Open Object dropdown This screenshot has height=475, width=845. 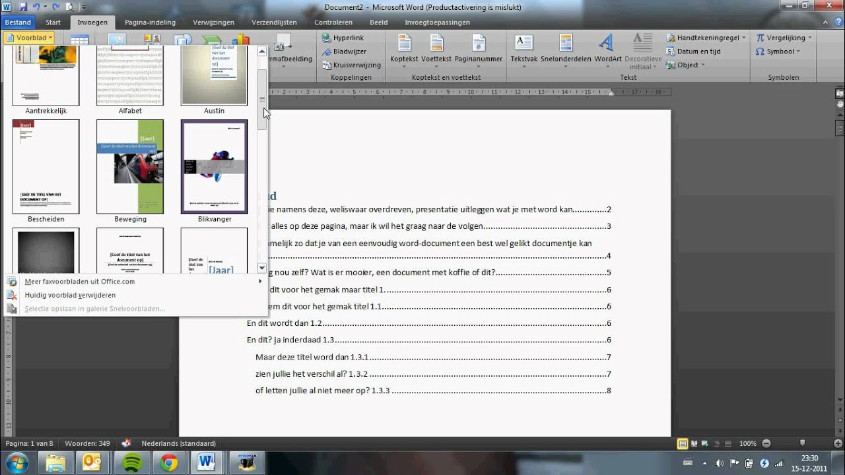click(x=686, y=65)
